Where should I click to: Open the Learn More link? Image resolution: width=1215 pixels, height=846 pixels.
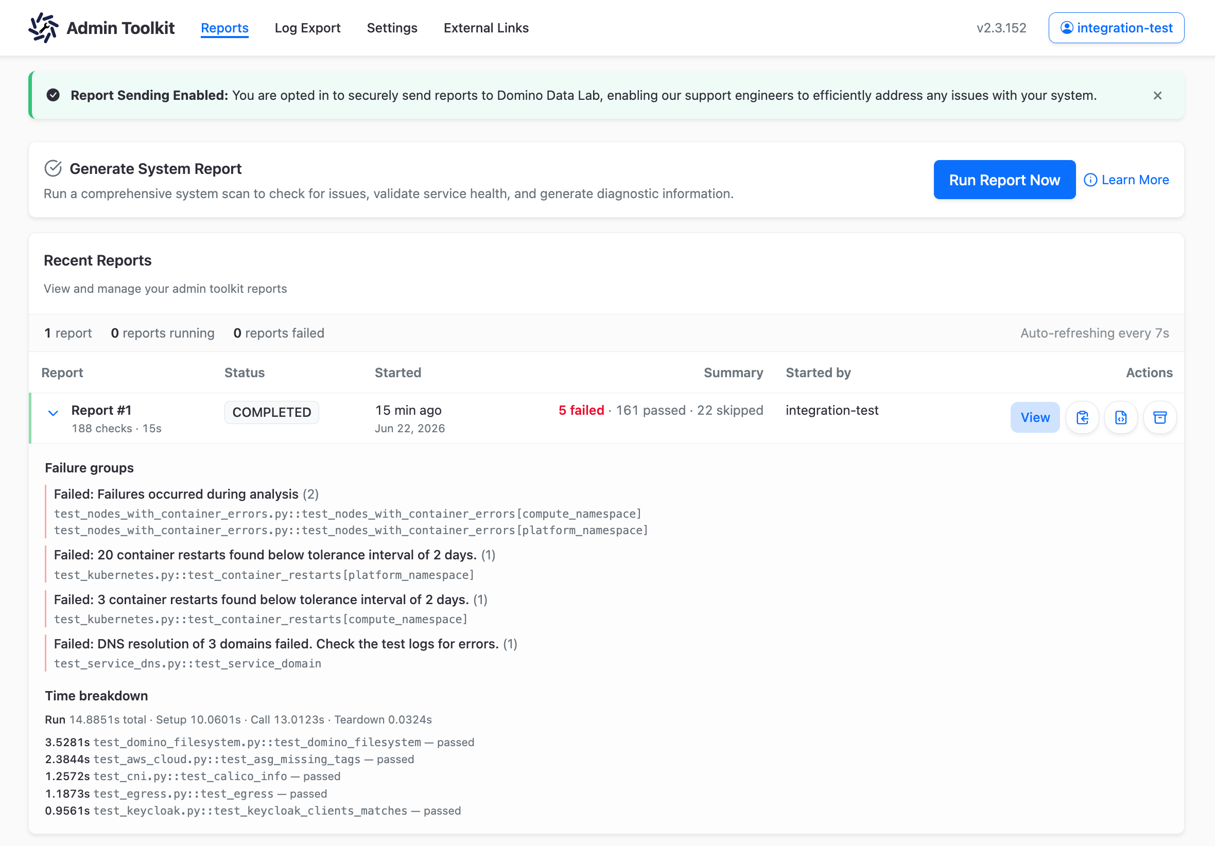pos(1126,180)
